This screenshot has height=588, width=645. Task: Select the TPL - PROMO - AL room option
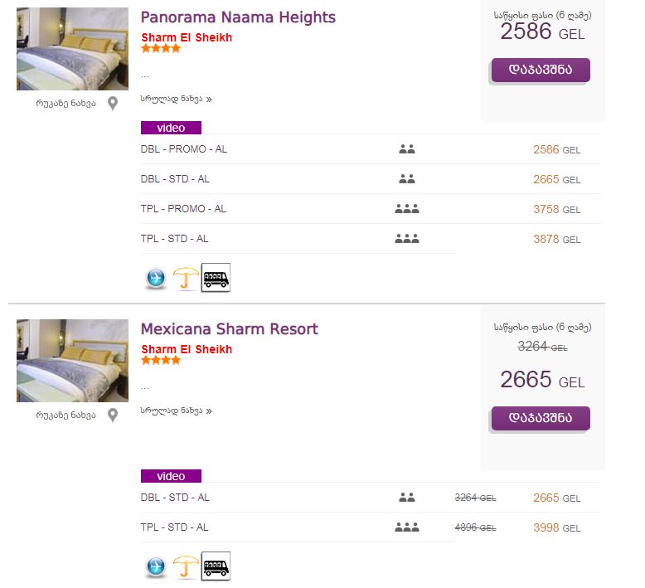(x=183, y=209)
